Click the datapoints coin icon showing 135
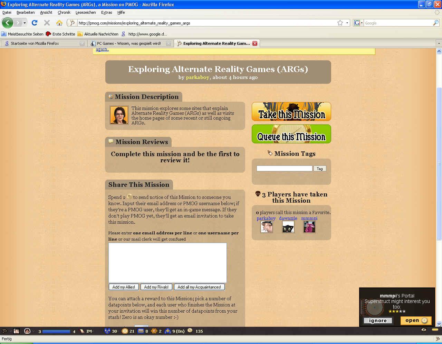The height and width of the screenshot is (344, 442). pos(190,330)
